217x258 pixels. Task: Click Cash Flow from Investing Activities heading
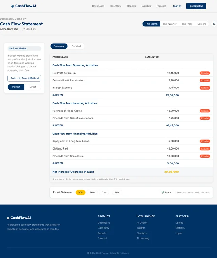[x=75, y=103]
